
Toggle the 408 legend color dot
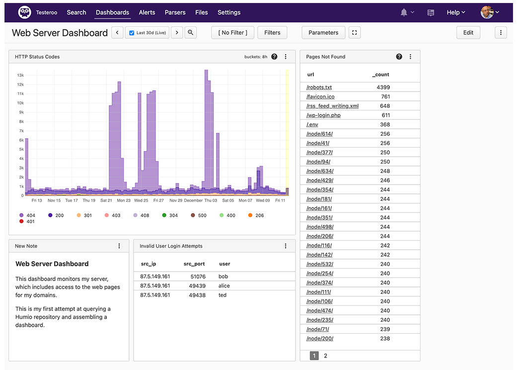[x=135, y=215]
